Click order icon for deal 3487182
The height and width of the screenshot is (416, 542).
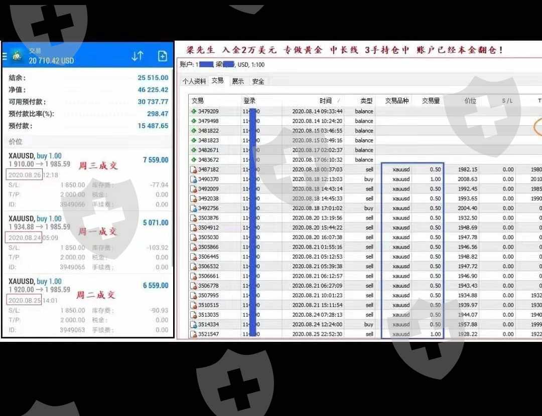[194, 169]
